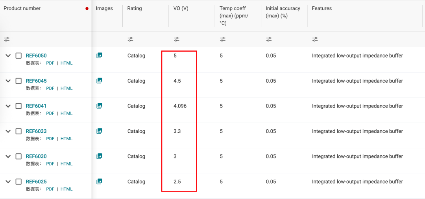The width and height of the screenshot is (425, 199).
Task: Open filter icon under Initial accuracy column
Action: (x=269, y=39)
